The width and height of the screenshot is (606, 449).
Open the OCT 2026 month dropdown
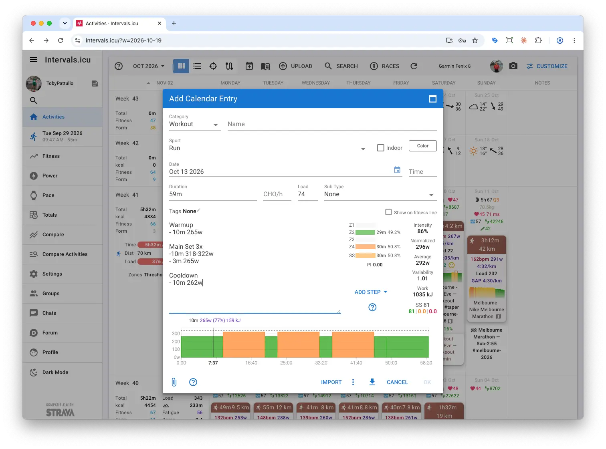coord(149,66)
